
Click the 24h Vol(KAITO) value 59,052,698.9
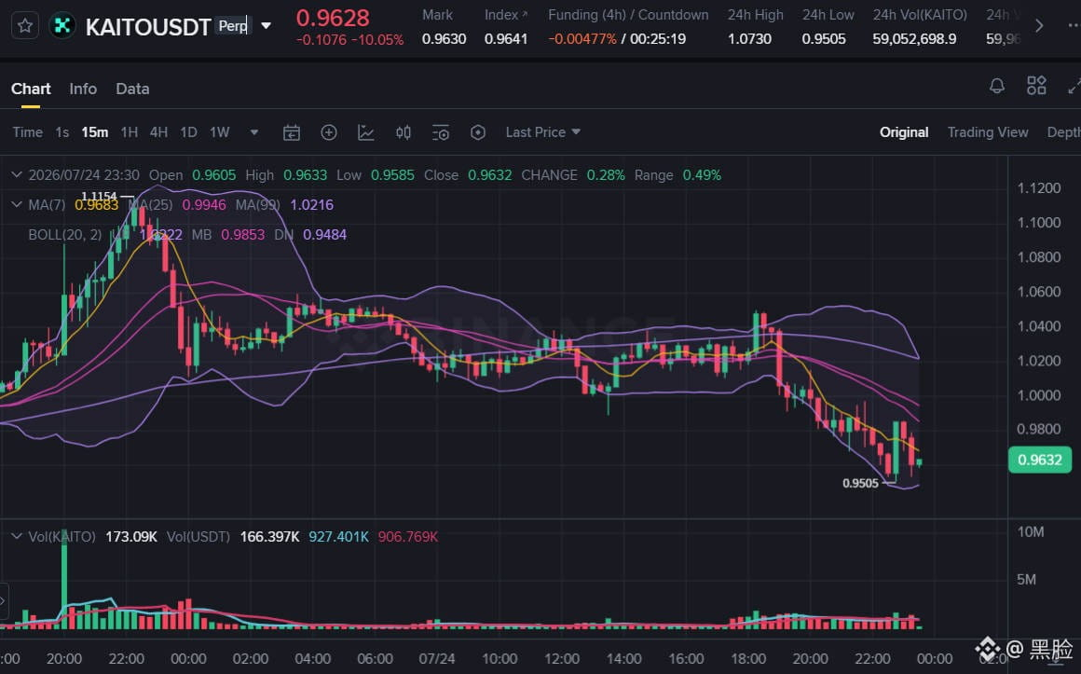pyautogui.click(x=914, y=39)
